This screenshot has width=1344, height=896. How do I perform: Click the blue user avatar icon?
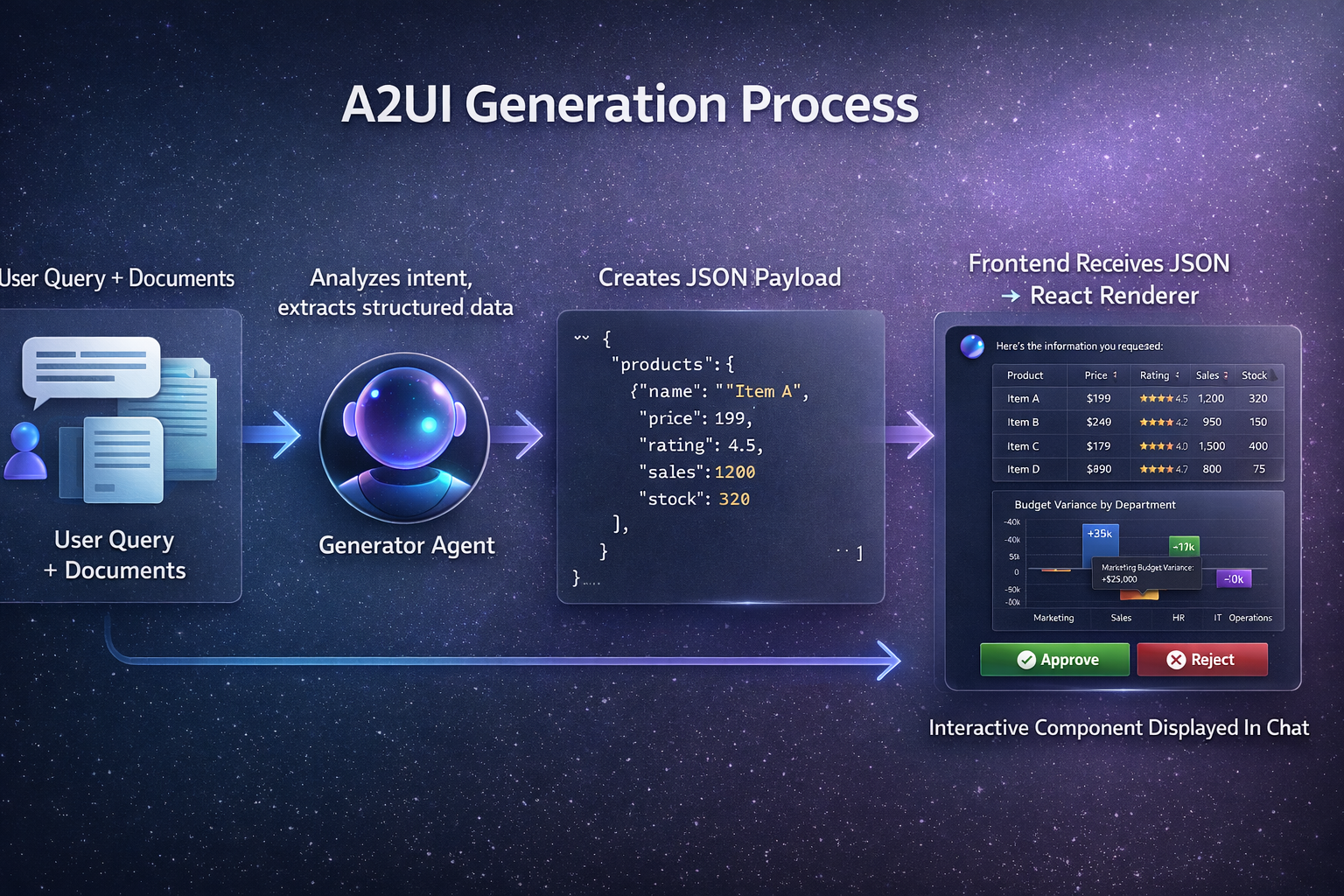pos(24,451)
